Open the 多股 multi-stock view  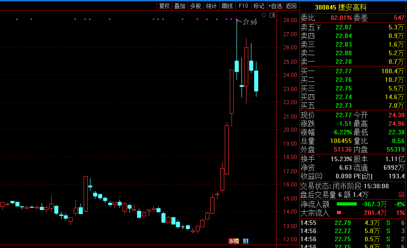coord(195,6)
